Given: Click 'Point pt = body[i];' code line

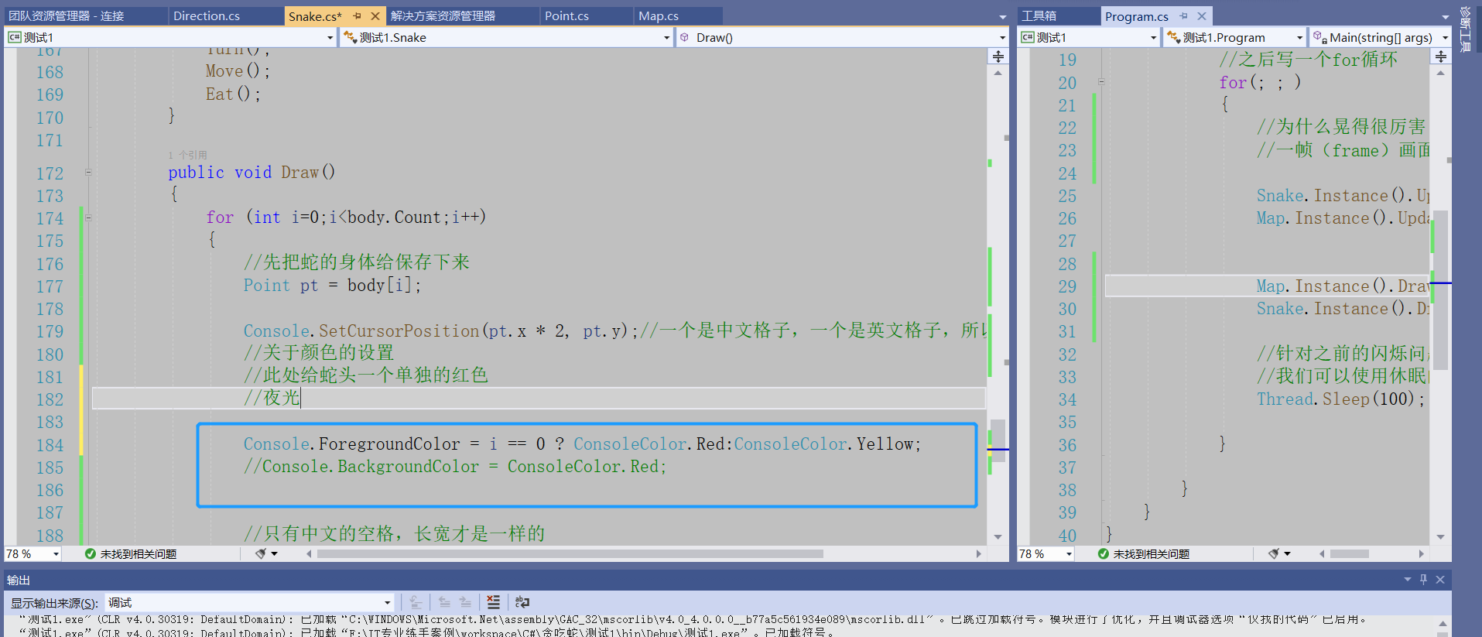Looking at the screenshot, I should pyautogui.click(x=332, y=286).
